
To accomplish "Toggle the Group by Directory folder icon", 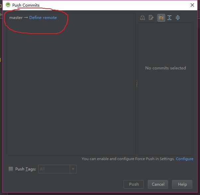I will pyautogui.click(x=161, y=18).
